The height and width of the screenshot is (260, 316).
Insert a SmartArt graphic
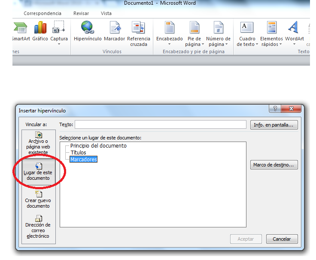tap(20, 31)
